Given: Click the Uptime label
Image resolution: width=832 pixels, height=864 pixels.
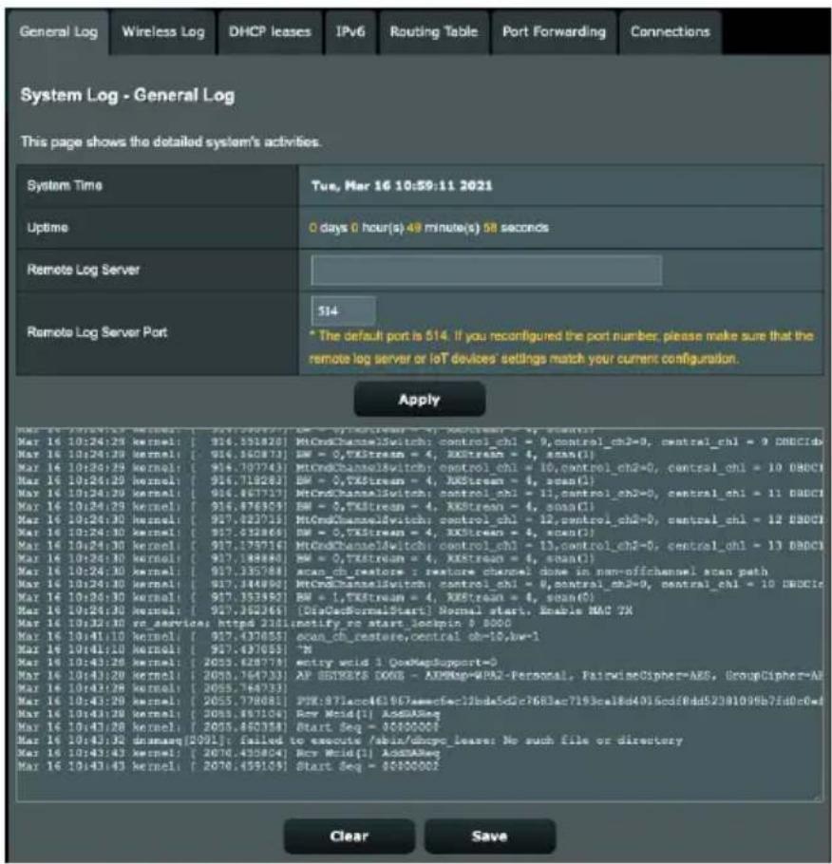Looking at the screenshot, I should 47,228.
